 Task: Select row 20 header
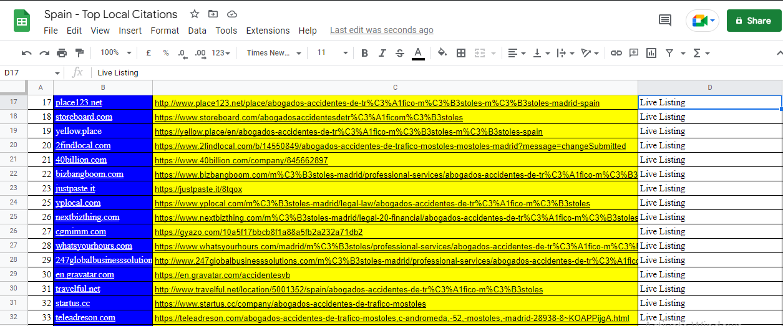tap(14, 145)
